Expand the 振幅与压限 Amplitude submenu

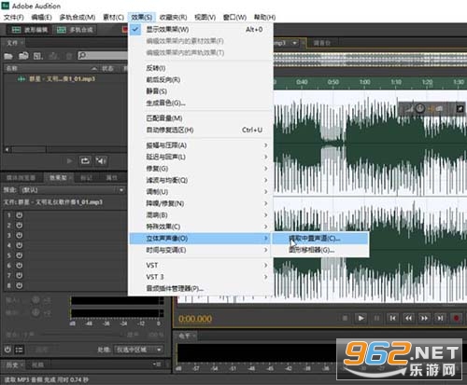201,145
